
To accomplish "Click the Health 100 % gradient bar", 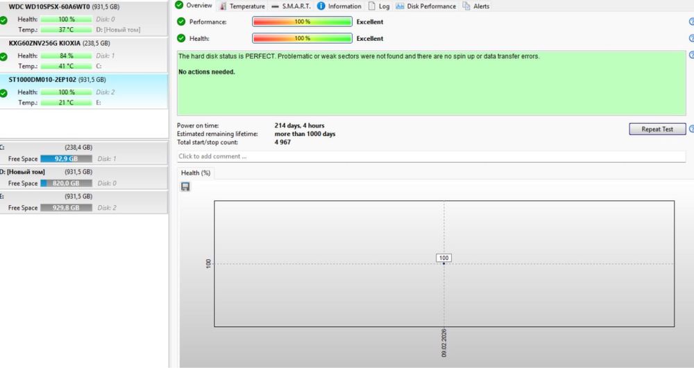I will (x=303, y=38).
